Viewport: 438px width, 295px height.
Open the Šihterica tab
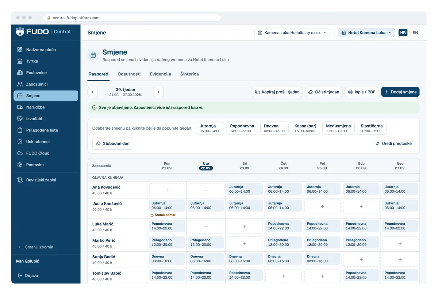pyautogui.click(x=189, y=74)
